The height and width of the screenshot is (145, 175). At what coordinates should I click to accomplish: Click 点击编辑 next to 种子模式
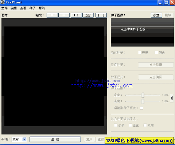pos(156,77)
